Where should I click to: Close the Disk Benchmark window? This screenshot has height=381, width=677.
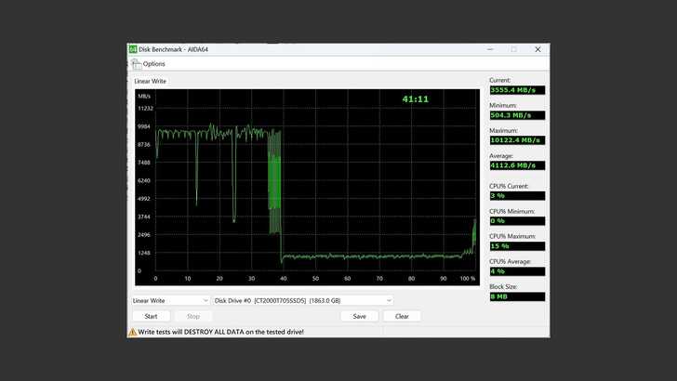tap(538, 49)
